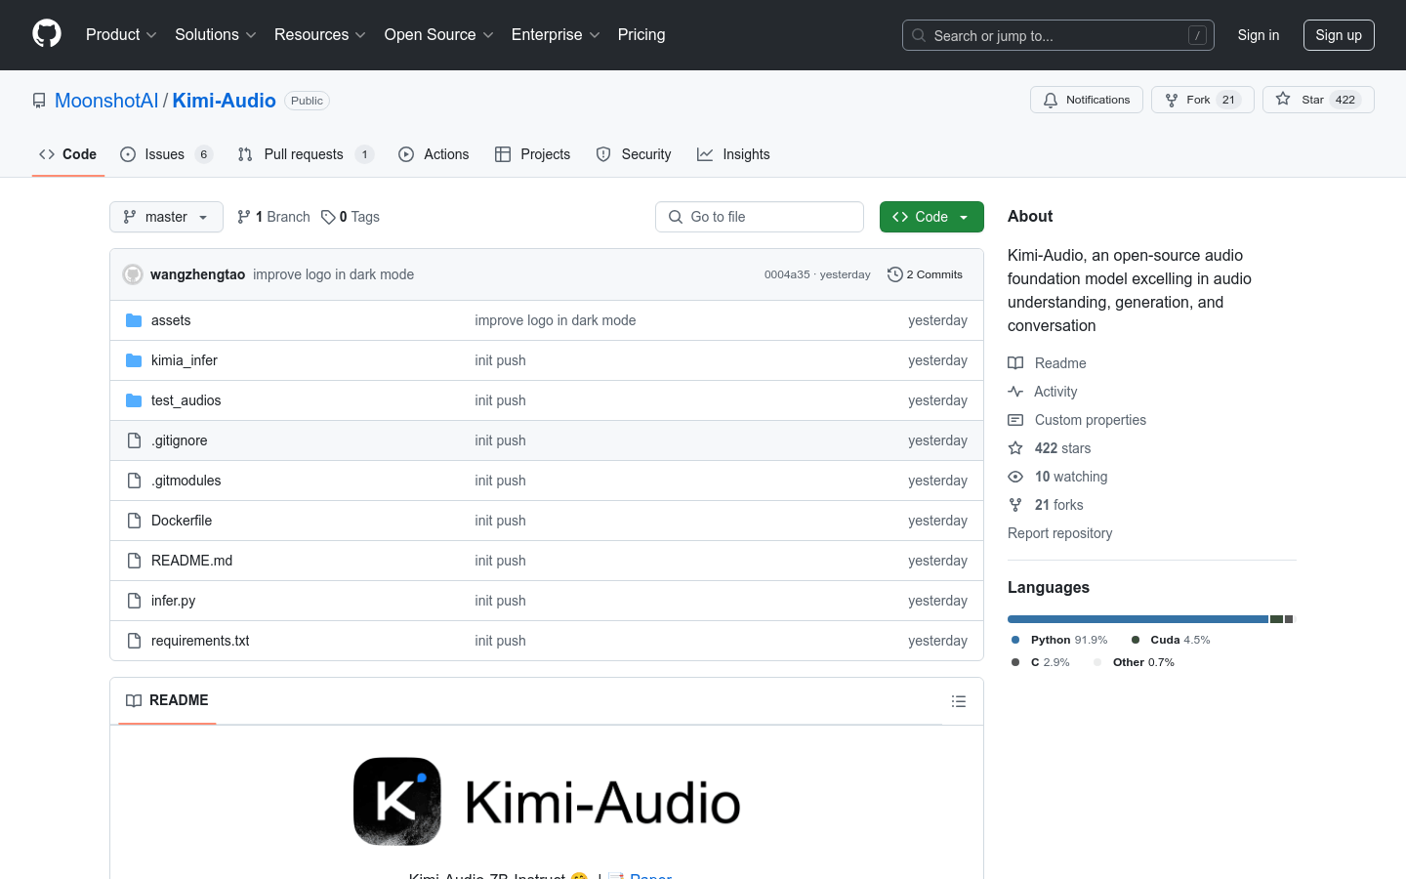Click the README.md file icon
The height and width of the screenshot is (879, 1406).
tap(134, 561)
